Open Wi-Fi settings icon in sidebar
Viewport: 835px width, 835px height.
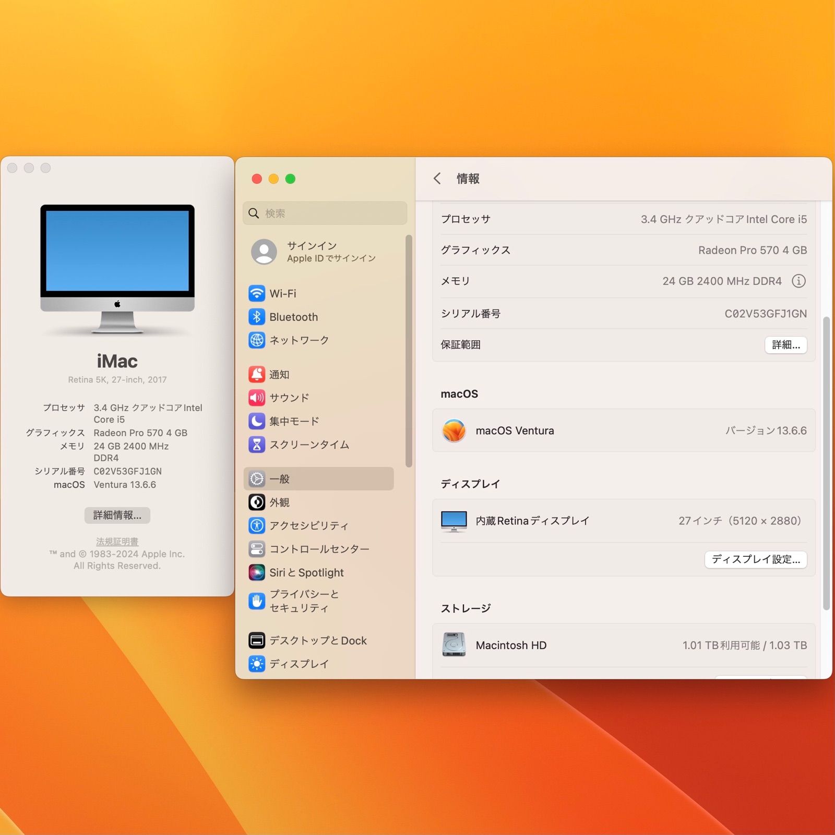pos(256,293)
